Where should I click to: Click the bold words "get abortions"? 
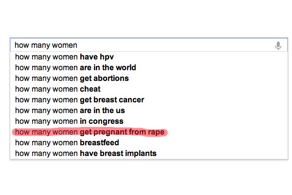pyautogui.click(x=104, y=78)
